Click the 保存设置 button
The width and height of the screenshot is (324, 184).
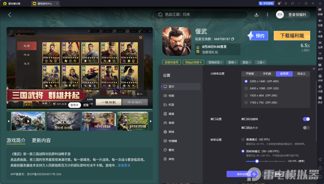[x=242, y=174]
